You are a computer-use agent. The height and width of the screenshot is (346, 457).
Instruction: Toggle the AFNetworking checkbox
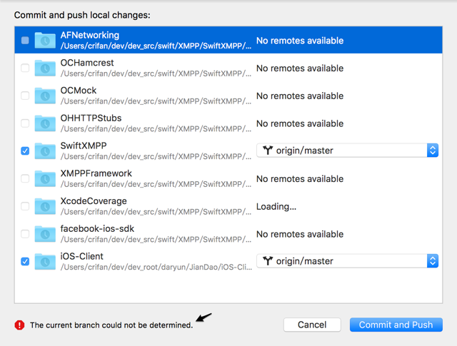[x=25, y=41]
